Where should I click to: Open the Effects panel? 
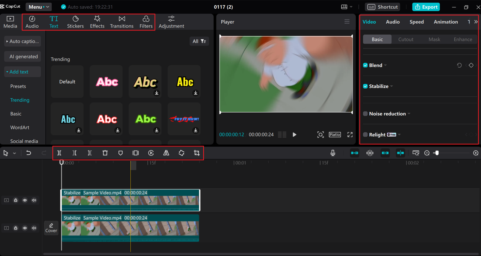(x=97, y=22)
